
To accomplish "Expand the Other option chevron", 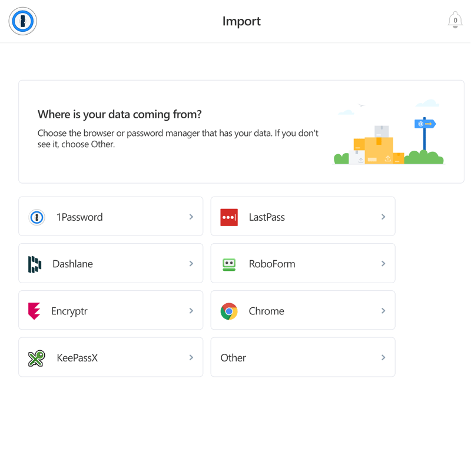I will click(x=383, y=357).
